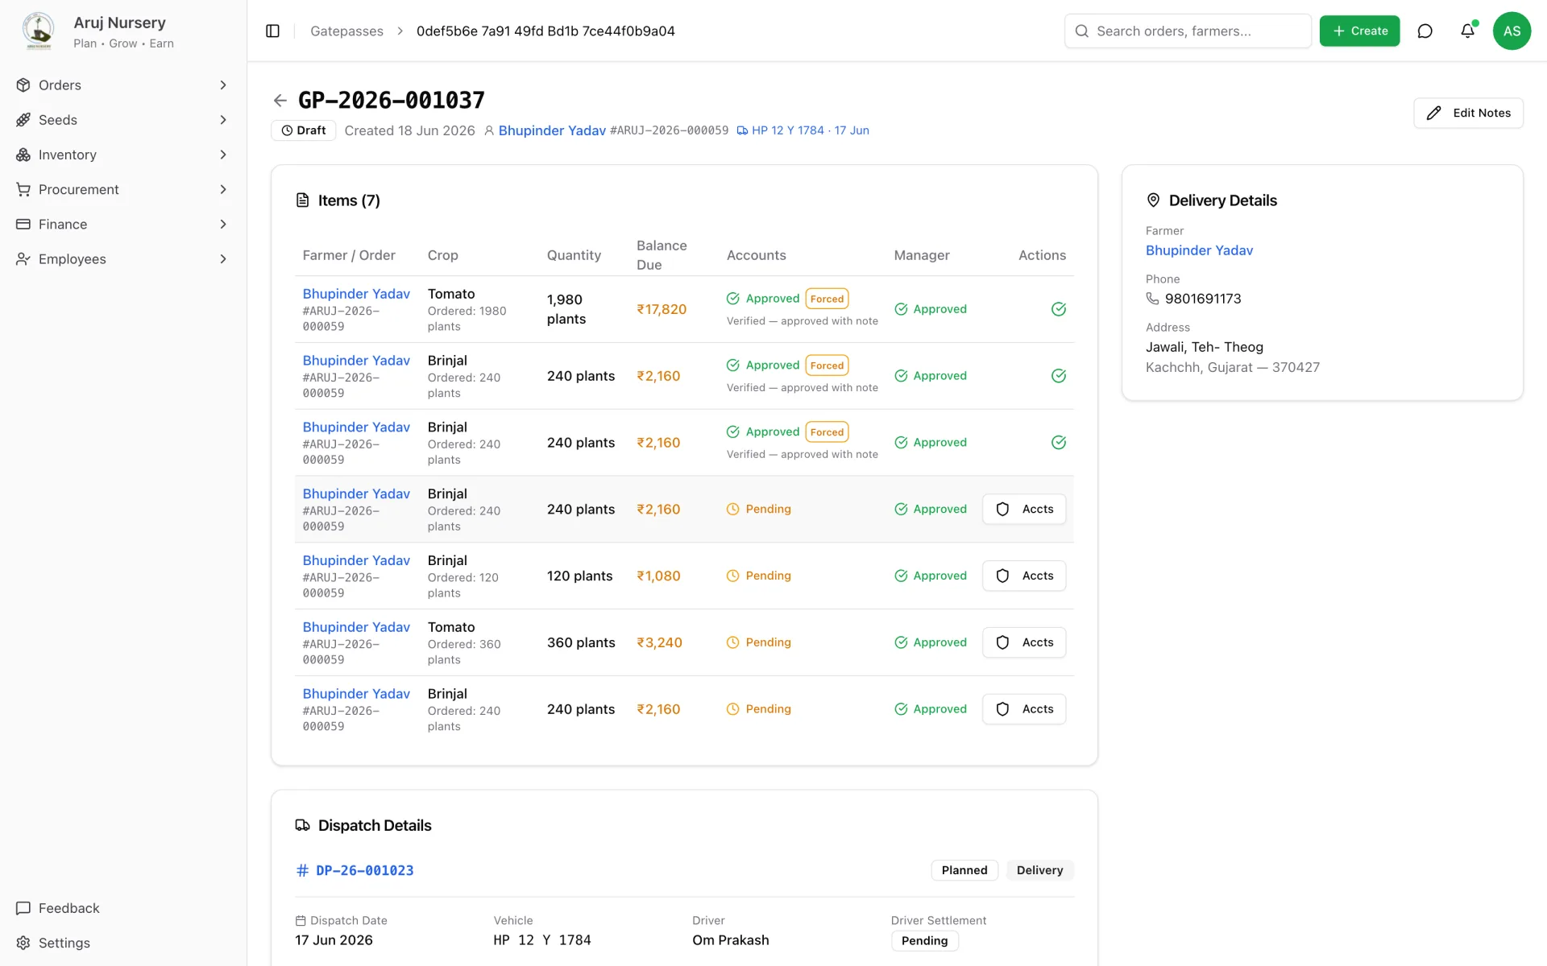Open Bhupinder Yadav link in the page header
Image resolution: width=1547 pixels, height=966 pixels.
(552, 130)
